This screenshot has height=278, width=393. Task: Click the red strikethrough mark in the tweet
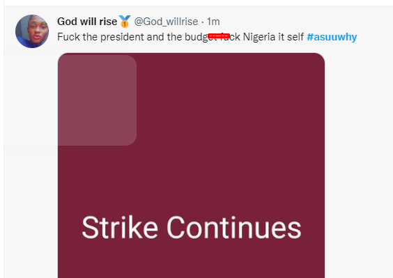click(219, 36)
